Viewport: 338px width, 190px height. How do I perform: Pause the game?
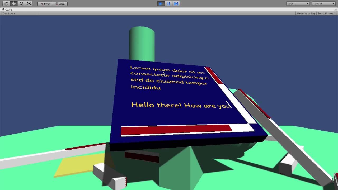click(x=168, y=3)
